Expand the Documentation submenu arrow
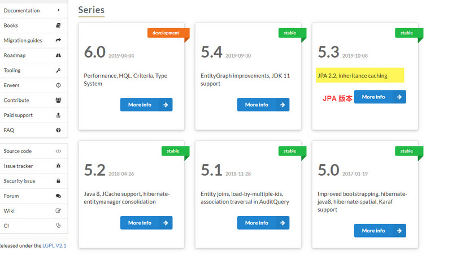The height and width of the screenshot is (259, 452). (x=59, y=10)
